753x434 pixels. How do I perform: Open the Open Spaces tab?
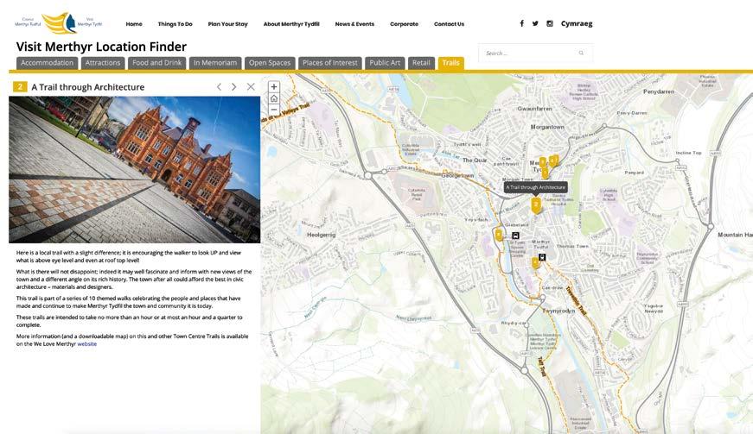(270, 63)
